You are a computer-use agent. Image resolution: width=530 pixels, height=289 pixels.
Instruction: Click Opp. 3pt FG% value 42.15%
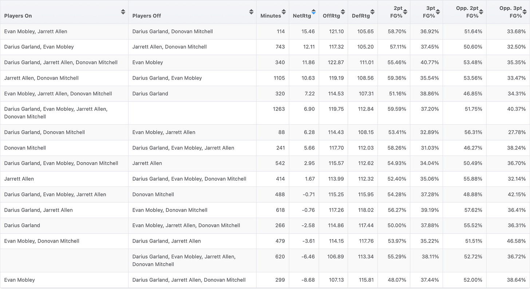pyautogui.click(x=517, y=194)
